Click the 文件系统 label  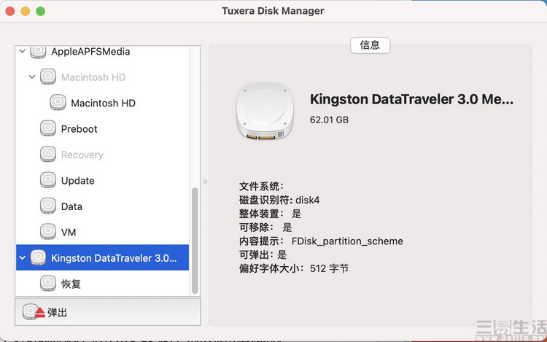point(261,186)
